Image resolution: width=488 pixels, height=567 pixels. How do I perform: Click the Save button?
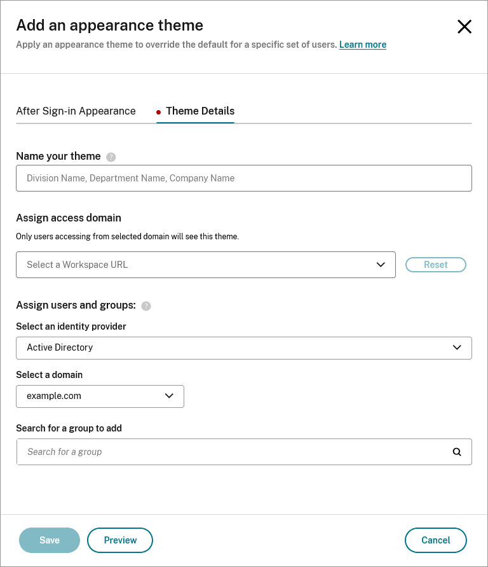click(50, 540)
